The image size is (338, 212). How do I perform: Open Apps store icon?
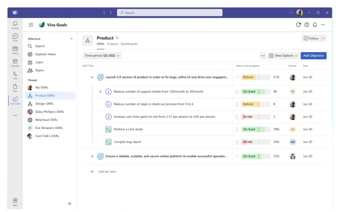15,202
